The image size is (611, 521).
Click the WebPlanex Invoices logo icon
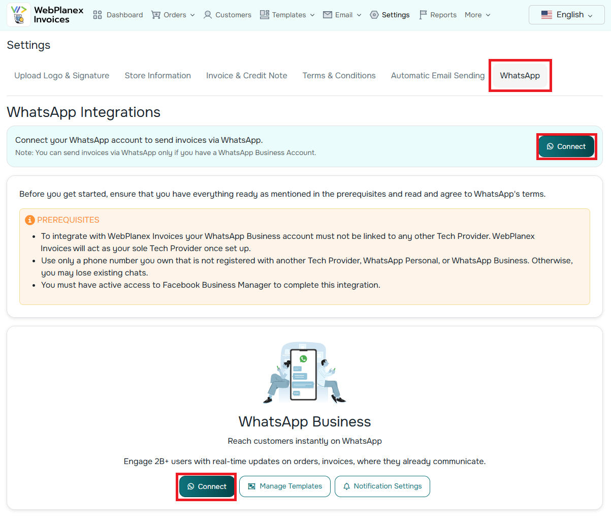19,15
